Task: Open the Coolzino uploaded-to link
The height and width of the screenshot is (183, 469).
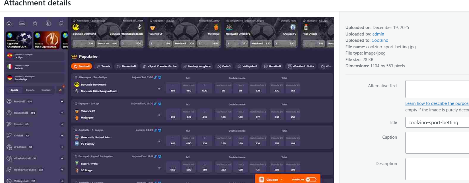Action: click(380, 40)
